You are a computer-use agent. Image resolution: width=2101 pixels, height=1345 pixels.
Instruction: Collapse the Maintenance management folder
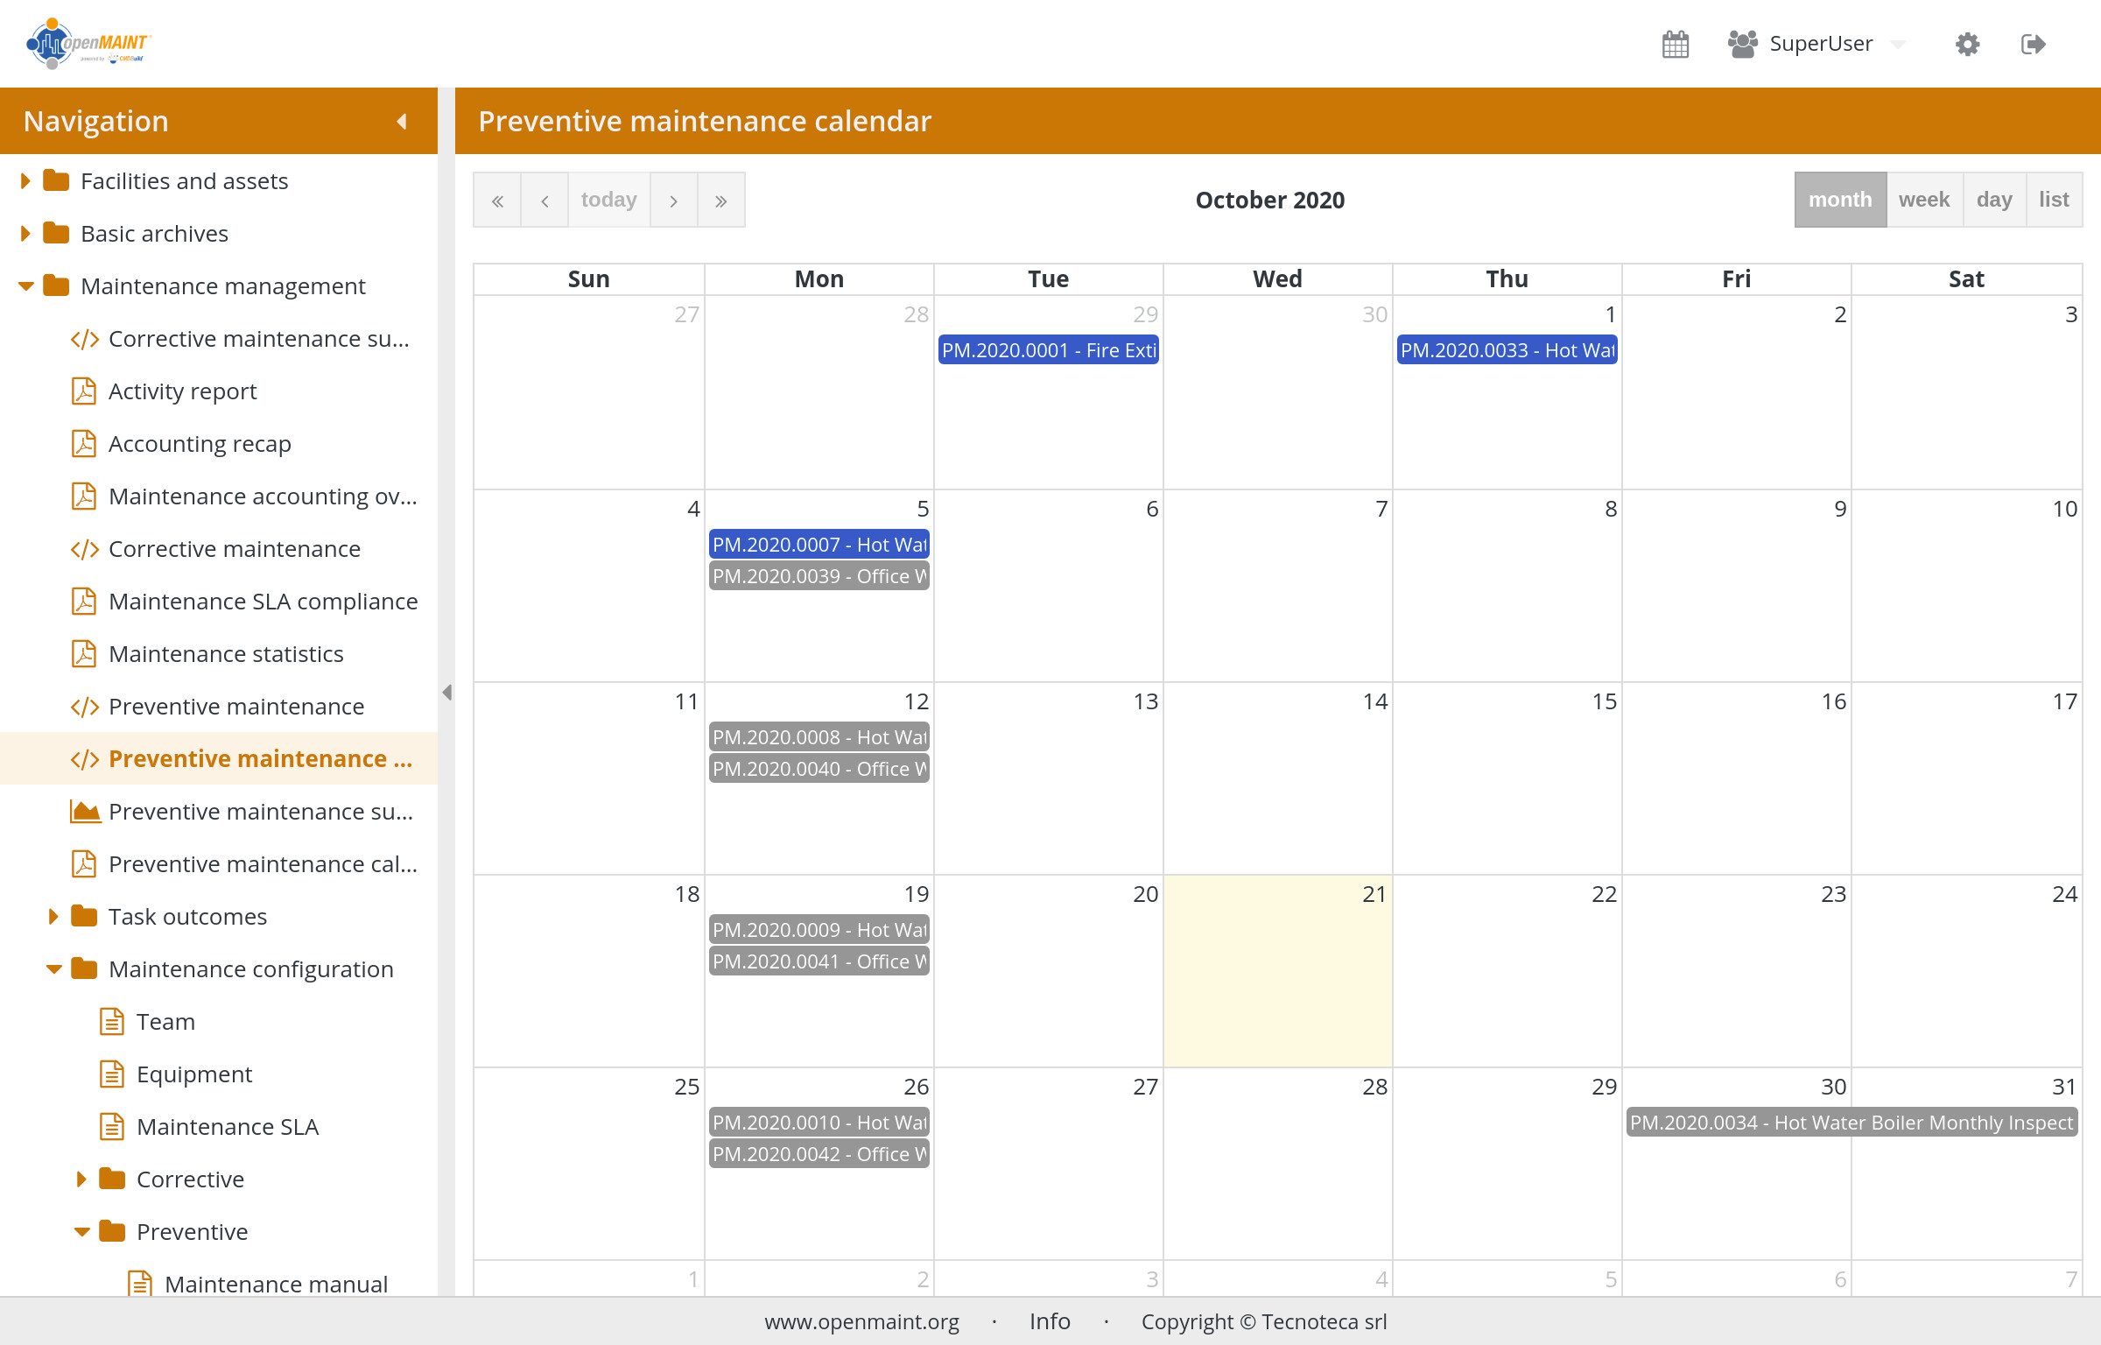[x=25, y=286]
